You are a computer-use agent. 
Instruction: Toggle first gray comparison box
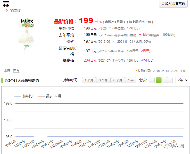coord(152,80)
